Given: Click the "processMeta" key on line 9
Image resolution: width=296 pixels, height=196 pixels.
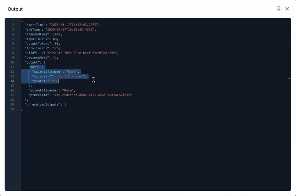Looking at the screenshot, I should [x=37, y=58].
